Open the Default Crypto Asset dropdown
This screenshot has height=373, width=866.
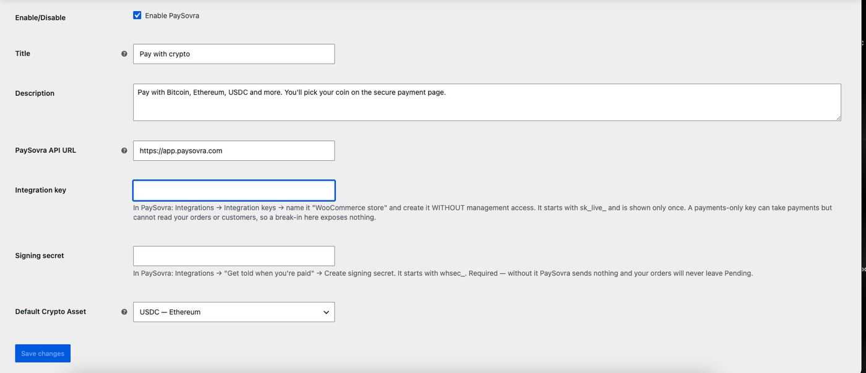[x=234, y=312]
